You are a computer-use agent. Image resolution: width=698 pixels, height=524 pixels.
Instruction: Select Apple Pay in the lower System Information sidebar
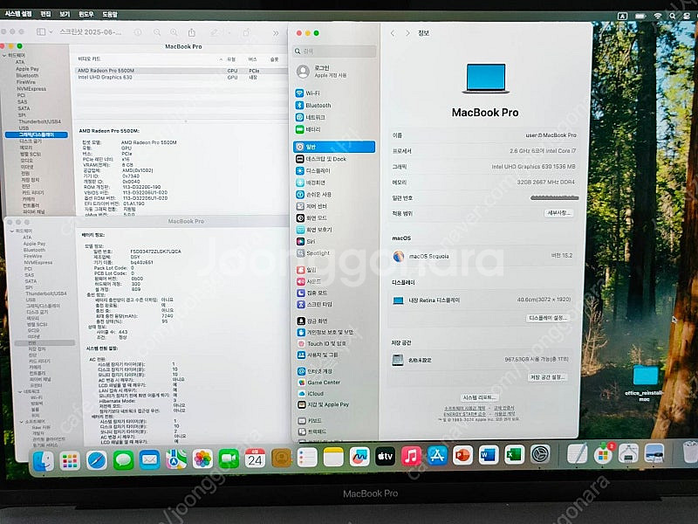[x=34, y=244]
